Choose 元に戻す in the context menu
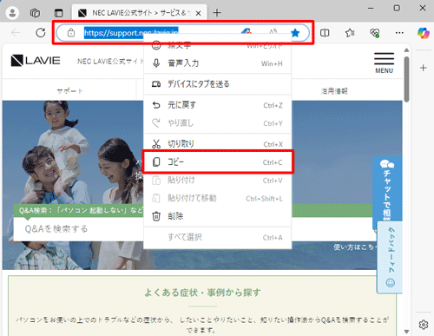The image size is (434, 336). (x=217, y=105)
